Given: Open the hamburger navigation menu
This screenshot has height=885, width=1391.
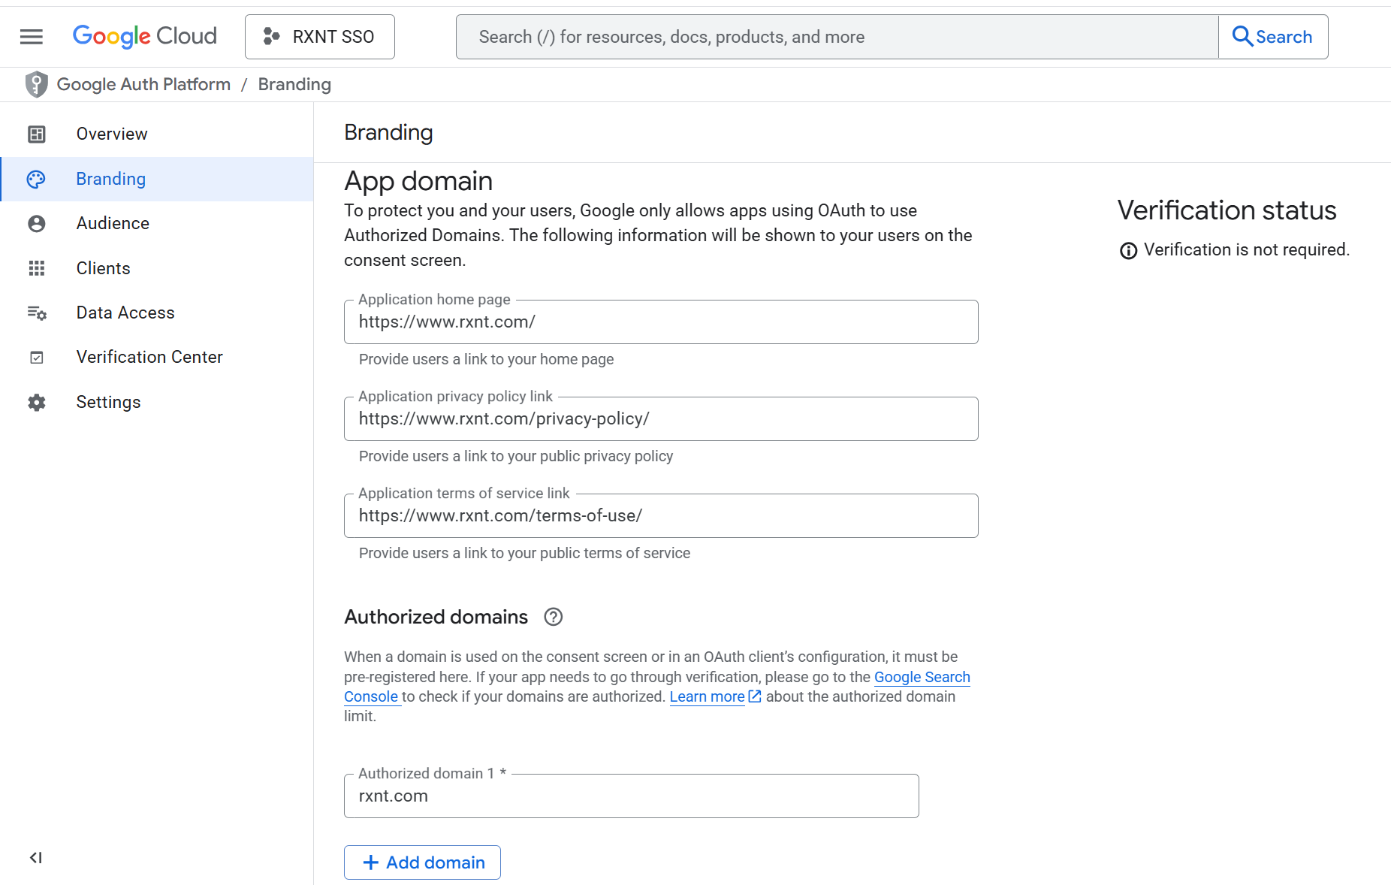Looking at the screenshot, I should (x=32, y=37).
